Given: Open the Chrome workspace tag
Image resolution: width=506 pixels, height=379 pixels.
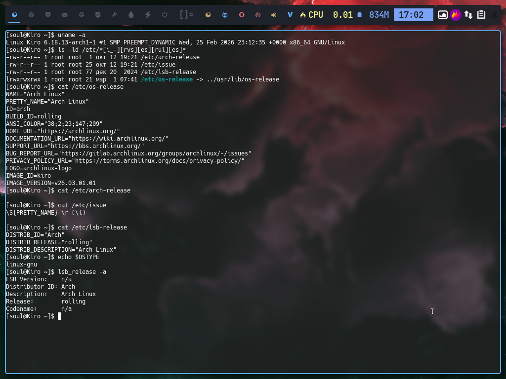Looking at the screenshot, I should coord(31,15).
